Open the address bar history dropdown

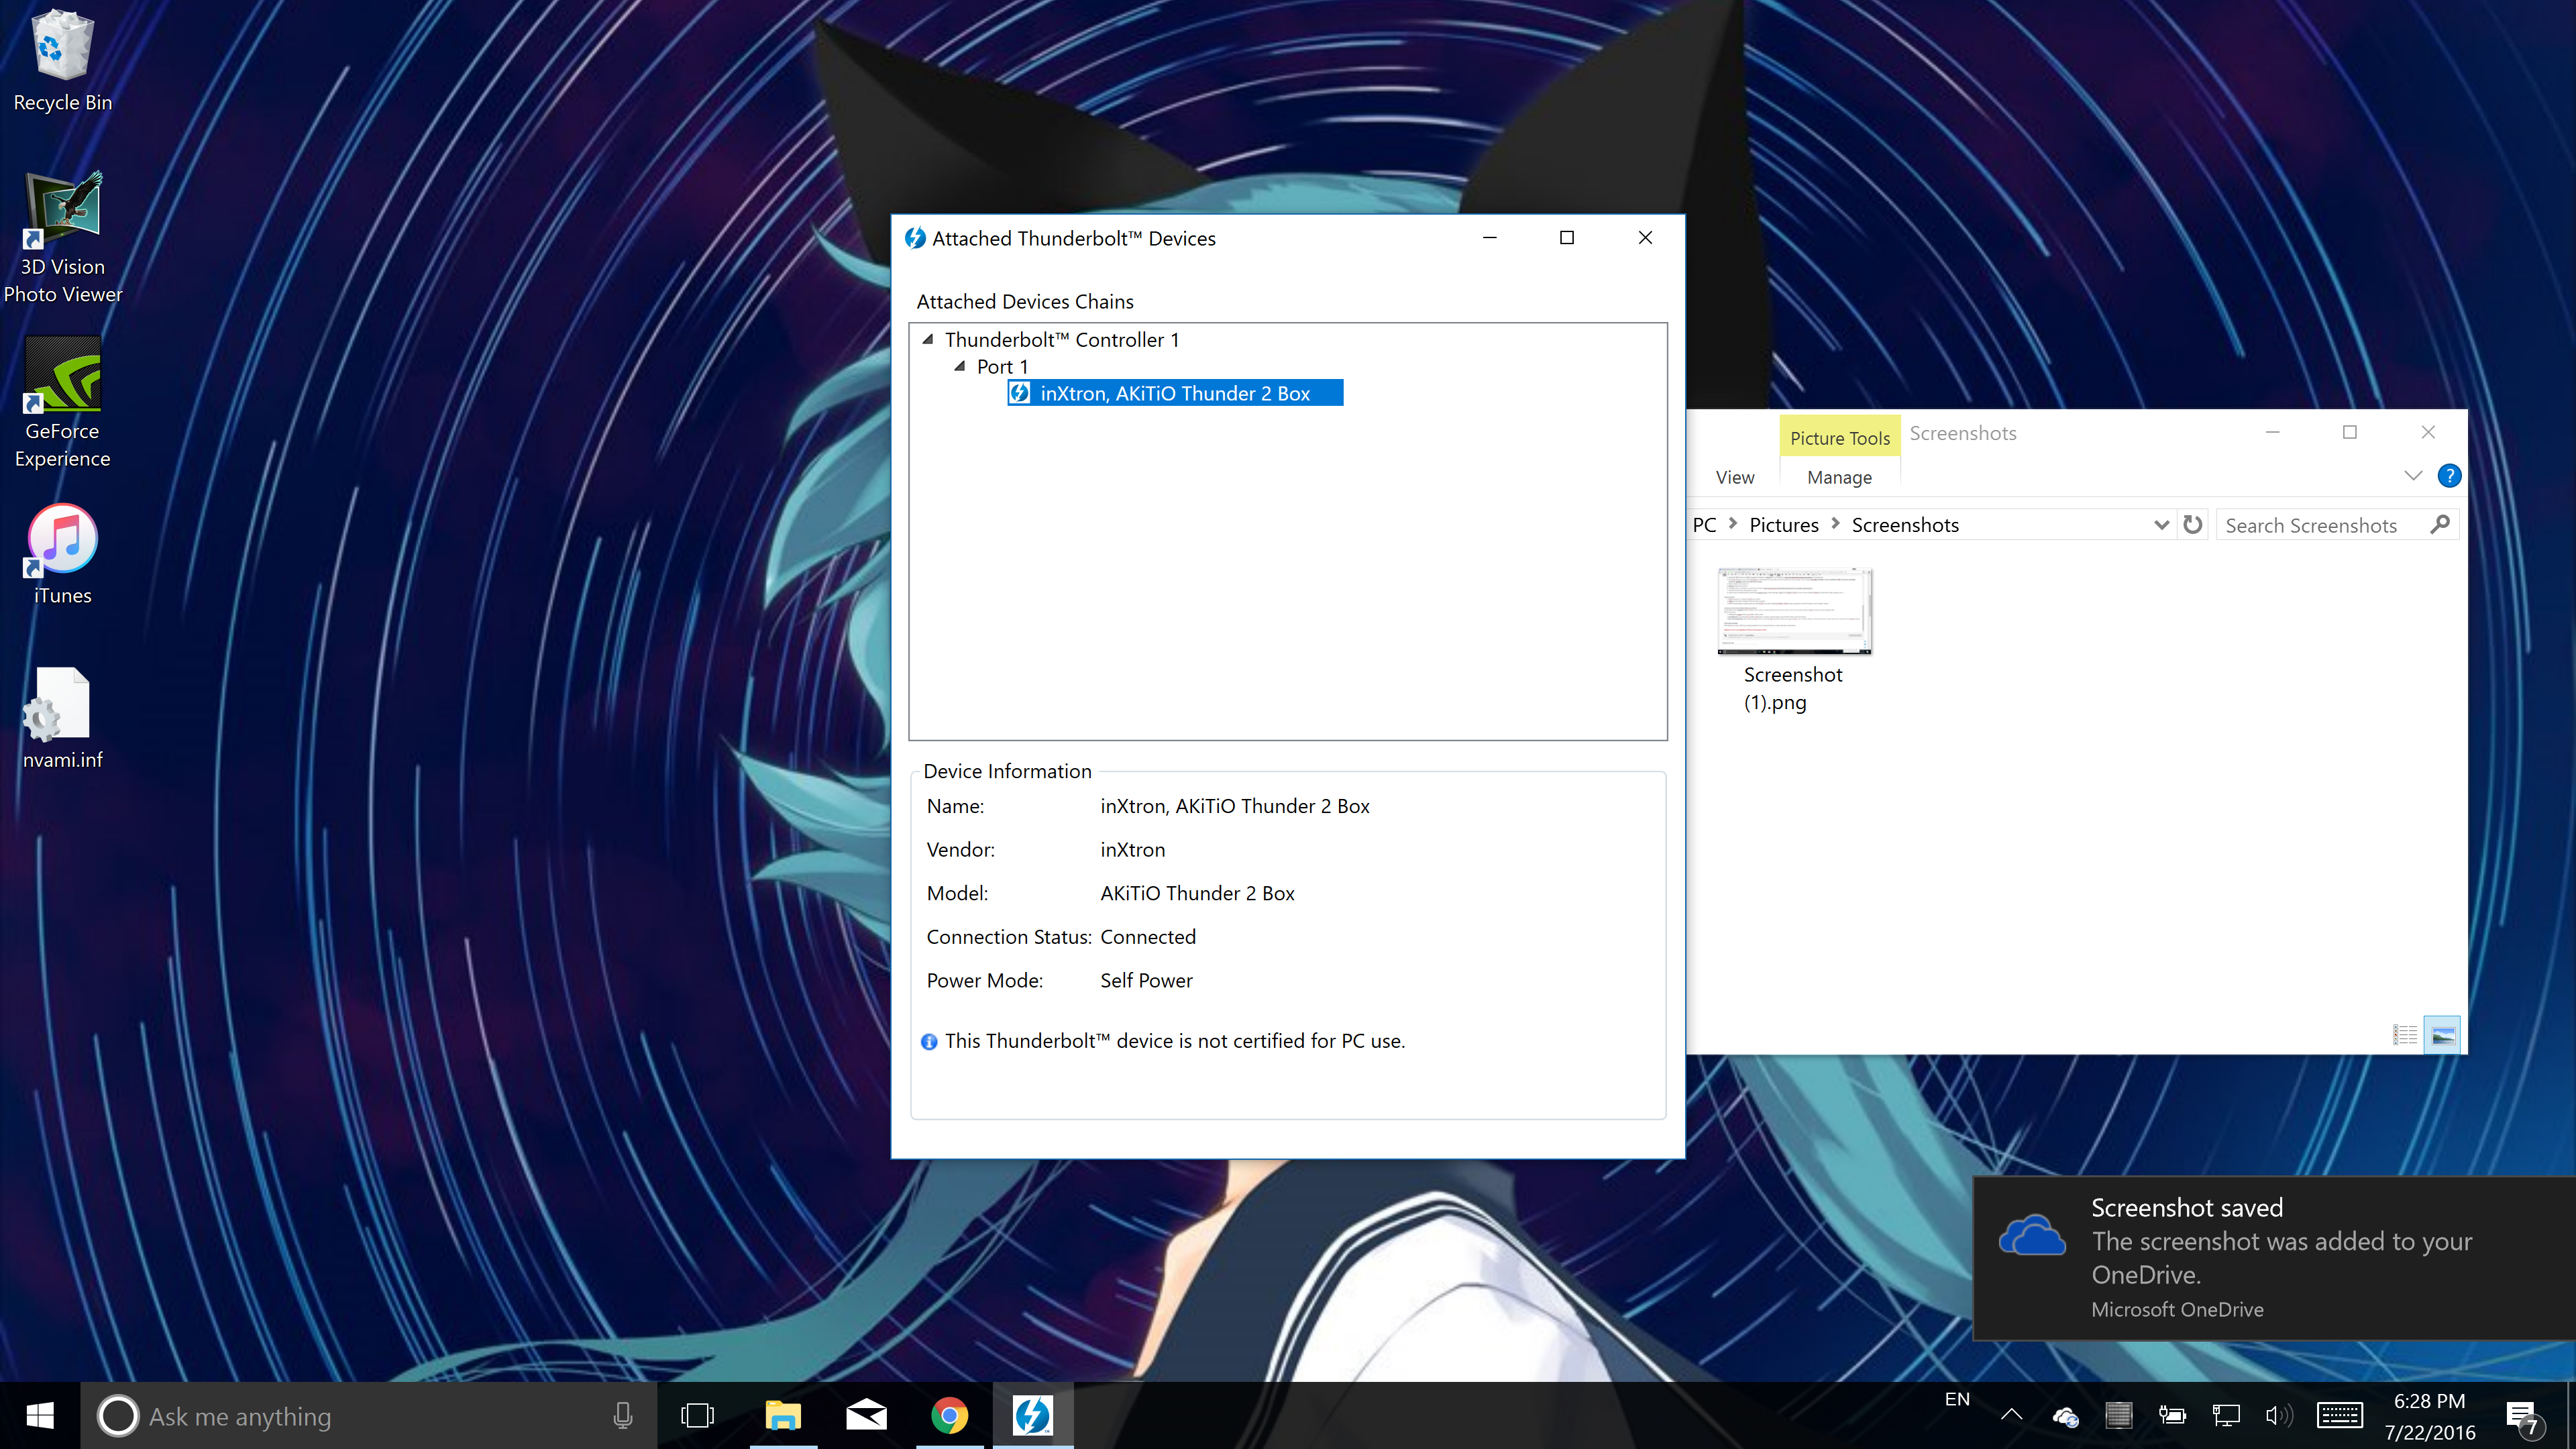(x=2161, y=525)
